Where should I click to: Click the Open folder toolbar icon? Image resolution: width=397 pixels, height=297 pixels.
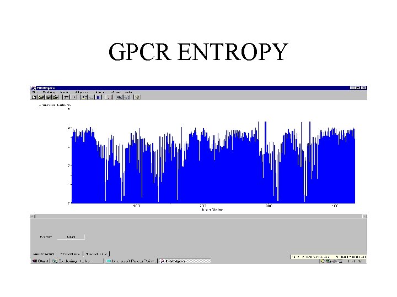coord(41,97)
